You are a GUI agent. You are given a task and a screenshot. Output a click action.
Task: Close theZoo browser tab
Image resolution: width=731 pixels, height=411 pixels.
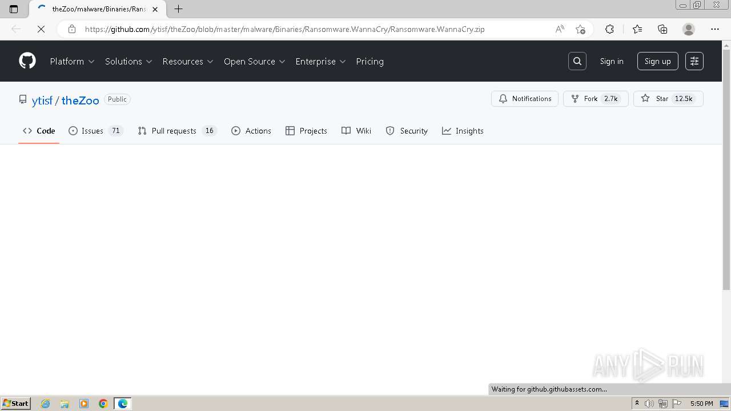[x=155, y=9]
